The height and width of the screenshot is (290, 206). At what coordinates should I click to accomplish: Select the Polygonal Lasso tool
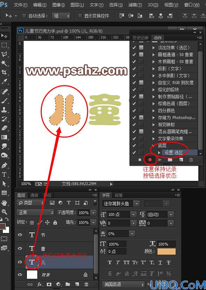click(x=4, y=54)
